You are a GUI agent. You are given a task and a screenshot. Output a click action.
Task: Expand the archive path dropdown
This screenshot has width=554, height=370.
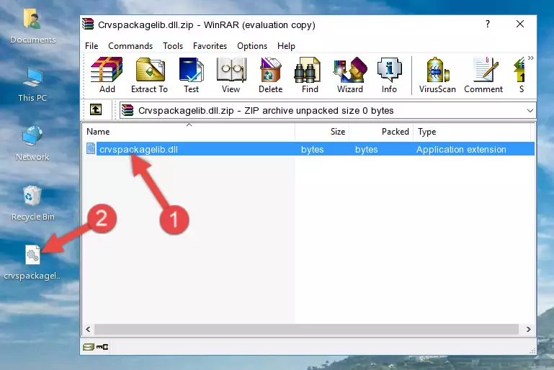[x=530, y=111]
